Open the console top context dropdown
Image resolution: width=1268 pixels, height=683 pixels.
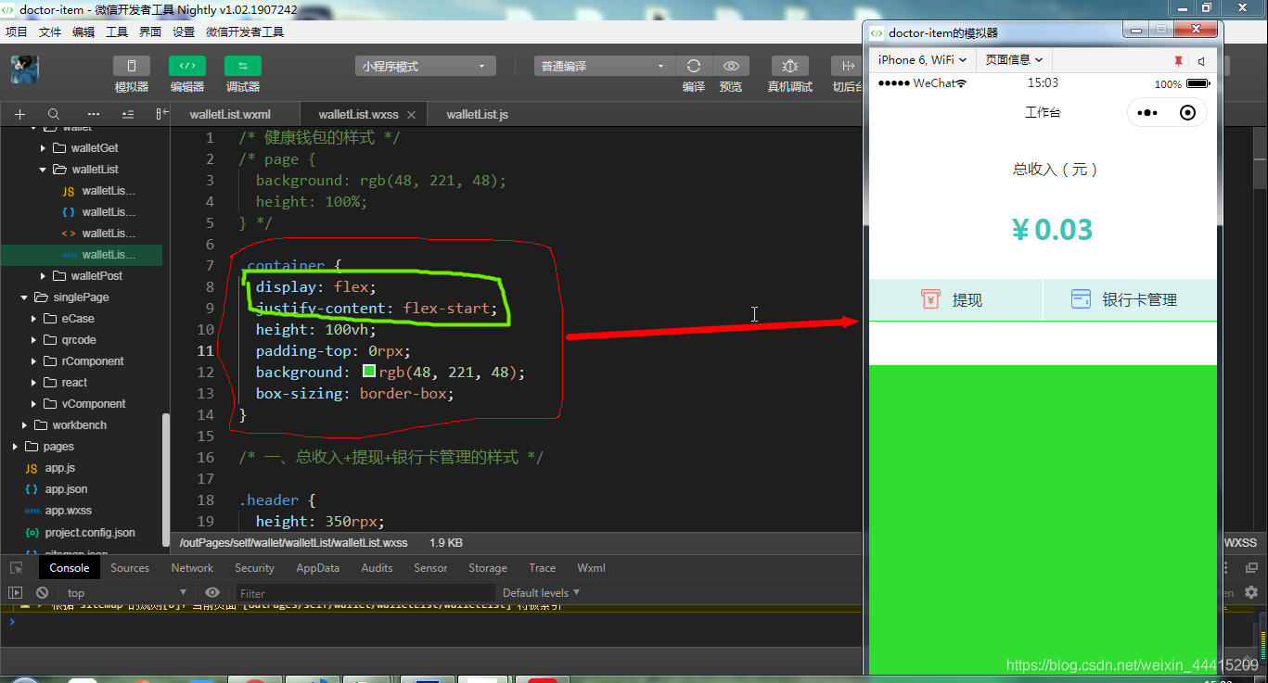click(x=125, y=593)
